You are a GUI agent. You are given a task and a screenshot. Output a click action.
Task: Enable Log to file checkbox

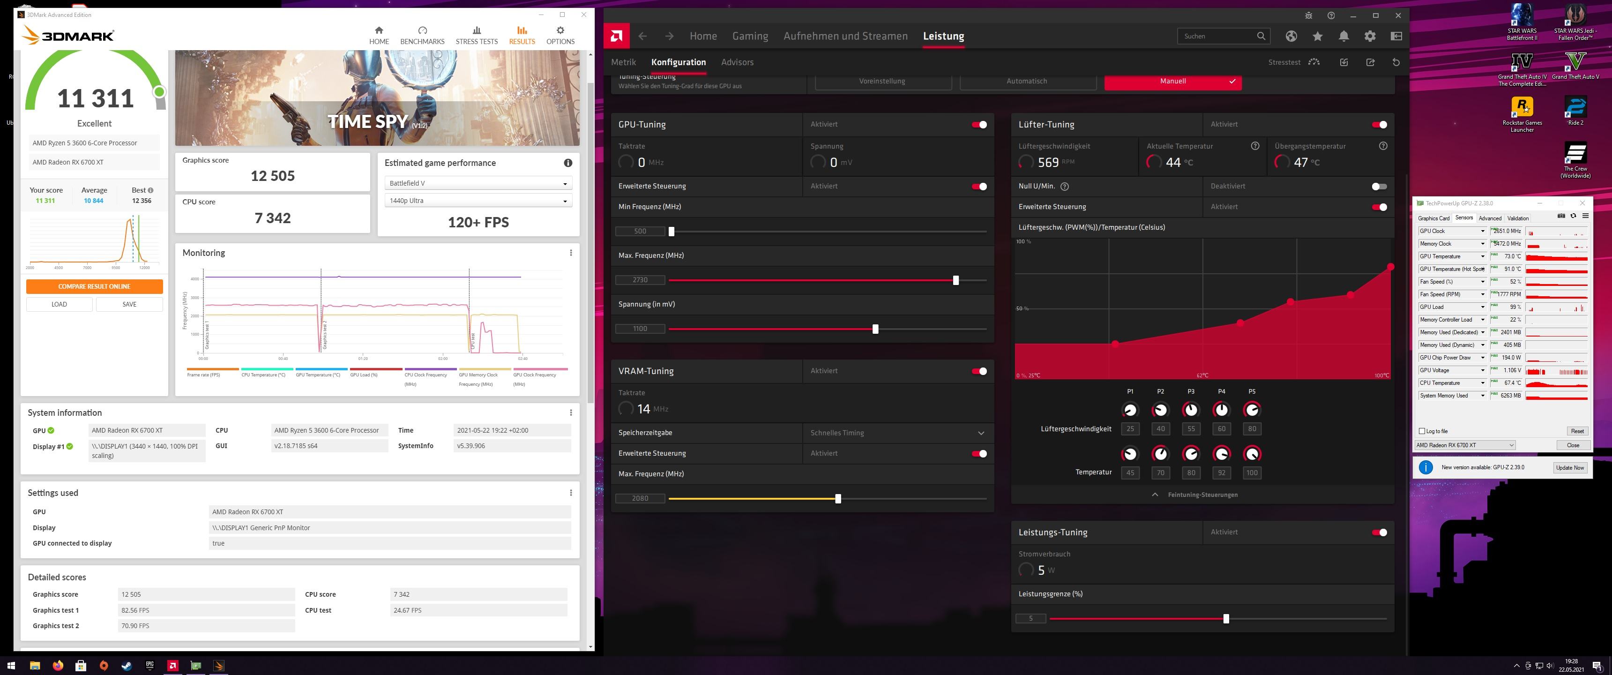click(1422, 431)
